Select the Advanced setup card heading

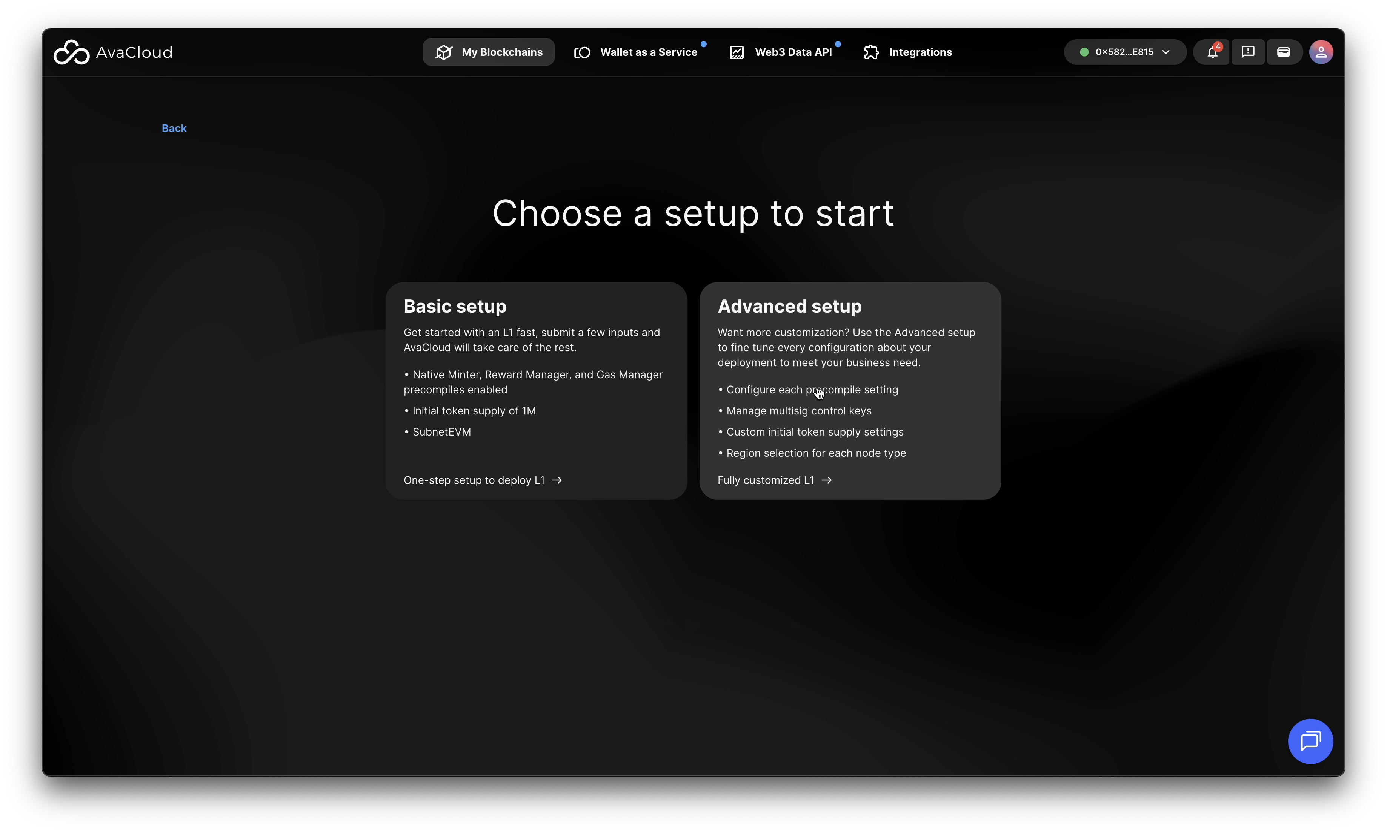(x=789, y=307)
